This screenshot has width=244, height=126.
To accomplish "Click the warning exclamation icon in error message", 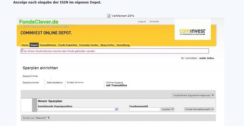I will tap(22, 51).
